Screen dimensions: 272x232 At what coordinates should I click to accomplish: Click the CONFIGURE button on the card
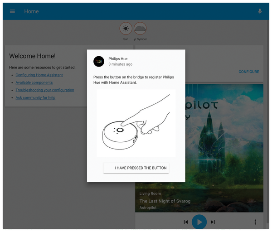tap(249, 72)
